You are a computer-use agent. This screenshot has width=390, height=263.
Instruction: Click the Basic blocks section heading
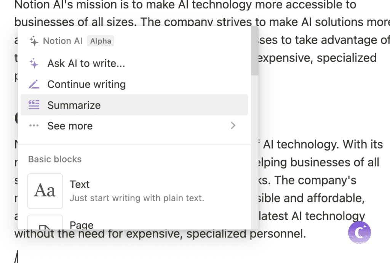[x=55, y=159]
